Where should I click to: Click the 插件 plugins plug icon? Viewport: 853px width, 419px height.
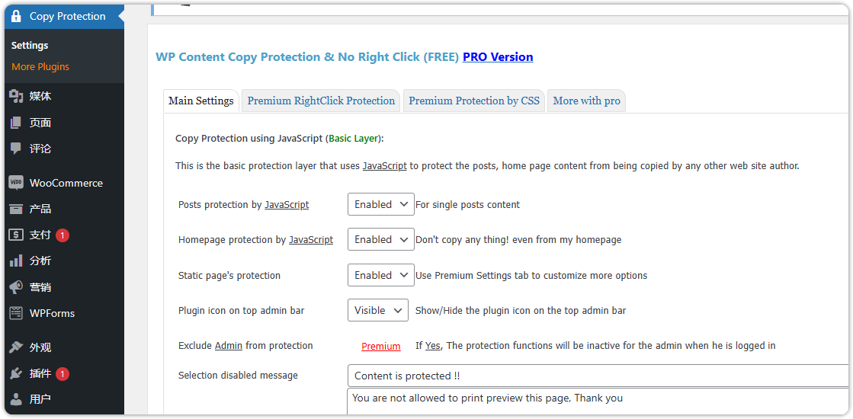point(16,373)
